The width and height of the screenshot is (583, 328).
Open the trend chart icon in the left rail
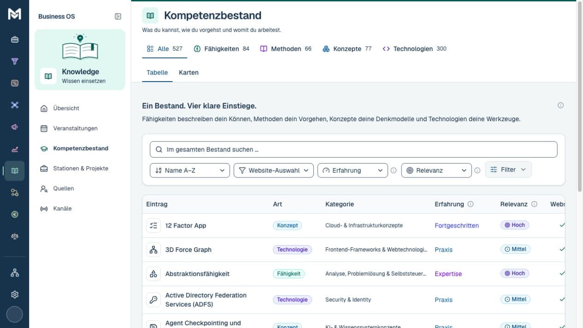click(15, 149)
